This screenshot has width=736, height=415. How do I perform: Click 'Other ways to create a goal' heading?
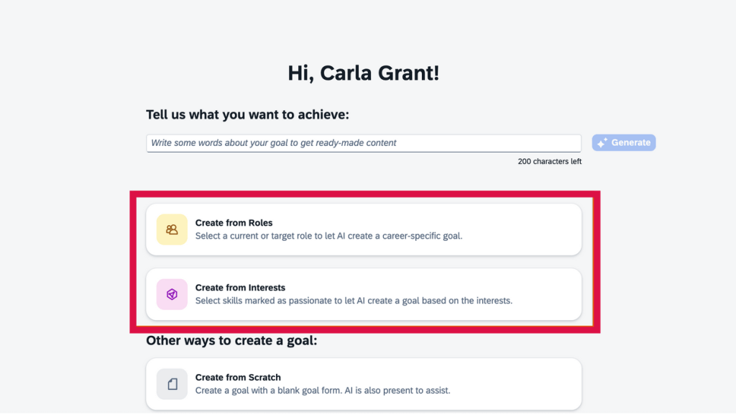pos(231,340)
